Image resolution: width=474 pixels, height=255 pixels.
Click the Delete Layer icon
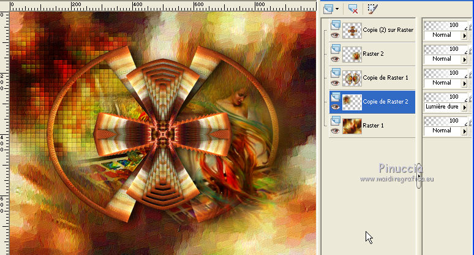353,9
